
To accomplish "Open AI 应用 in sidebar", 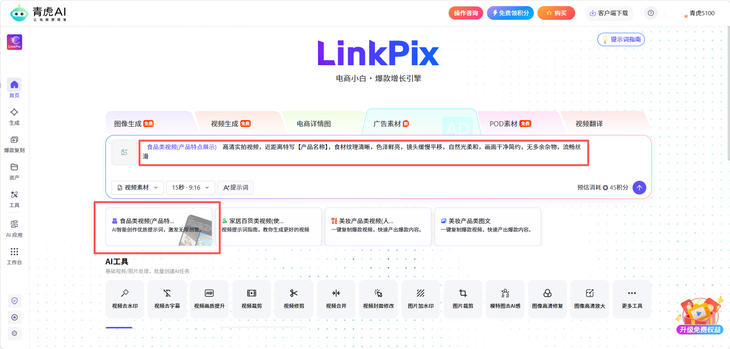I will click(14, 229).
